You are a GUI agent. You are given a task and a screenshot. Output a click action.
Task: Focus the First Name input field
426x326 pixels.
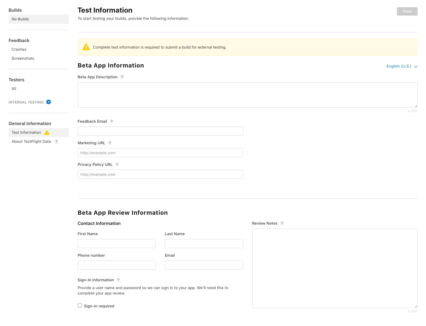point(116,244)
